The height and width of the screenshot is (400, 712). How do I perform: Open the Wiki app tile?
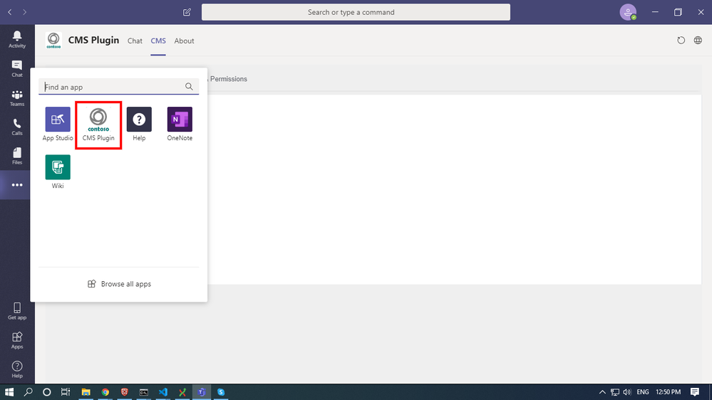point(58,172)
